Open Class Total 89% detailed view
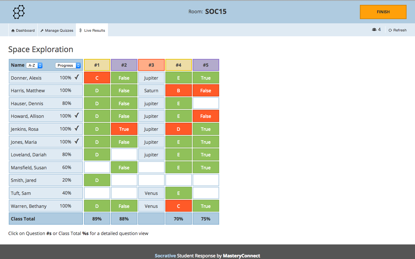415x259 pixels. tap(97, 218)
